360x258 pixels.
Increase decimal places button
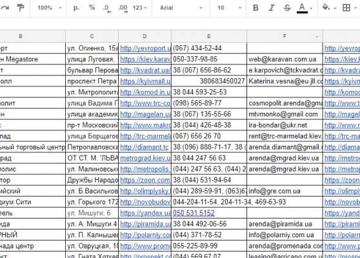(x=123, y=8)
